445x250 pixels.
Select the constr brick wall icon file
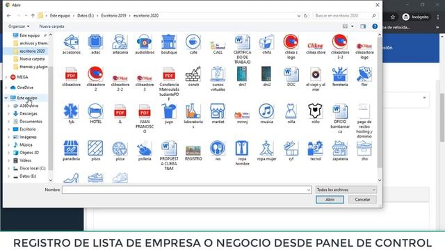click(x=193, y=76)
